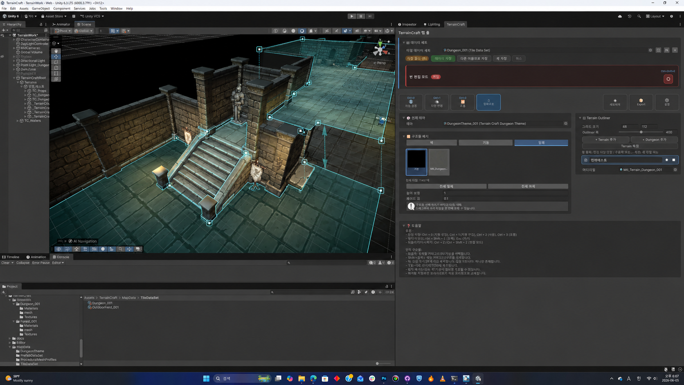Click the Ctrl+0 tool mode button

coord(411,102)
